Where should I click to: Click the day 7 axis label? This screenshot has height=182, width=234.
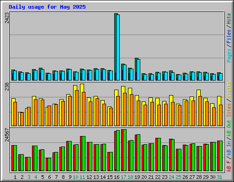coord(56,177)
